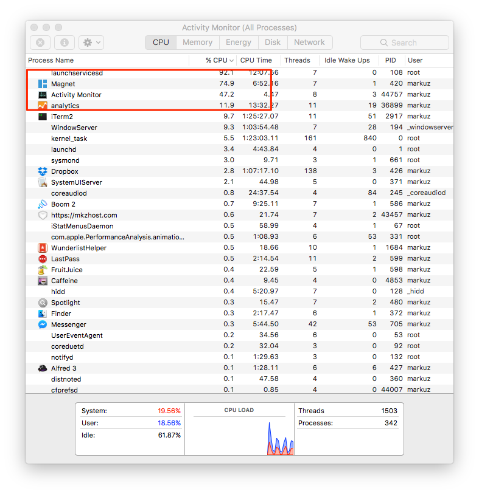The width and height of the screenshot is (479, 494).
Task: Select the launchservicesd process row
Action: (239, 73)
